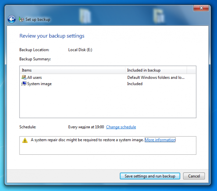
Task: Sort by the Items column header
Action: pyautogui.click(x=73, y=70)
